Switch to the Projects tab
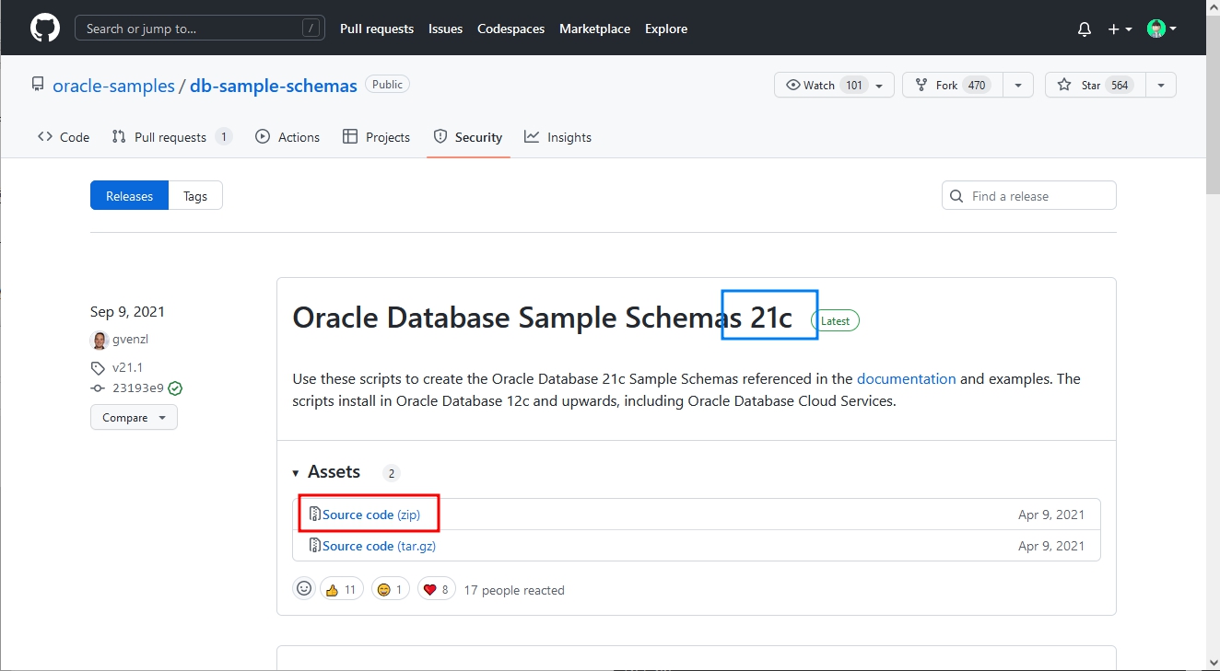Image resolution: width=1220 pixels, height=671 pixels. pos(376,137)
